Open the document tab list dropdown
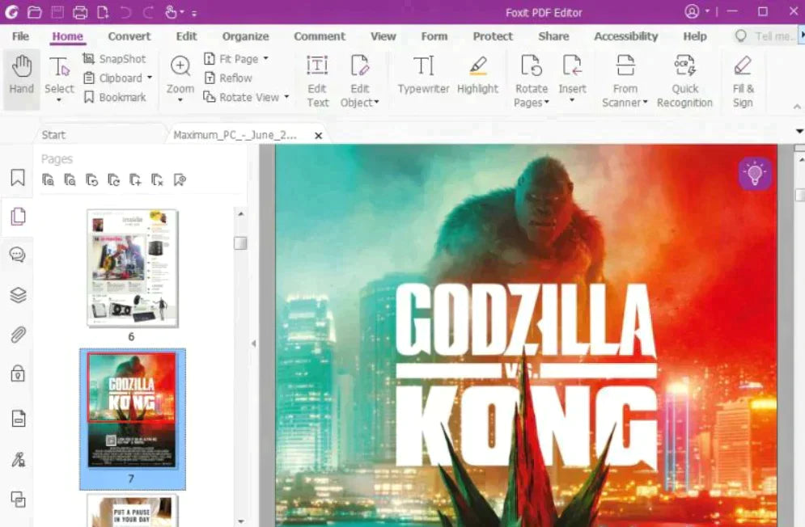805x527 pixels. pos(799,132)
